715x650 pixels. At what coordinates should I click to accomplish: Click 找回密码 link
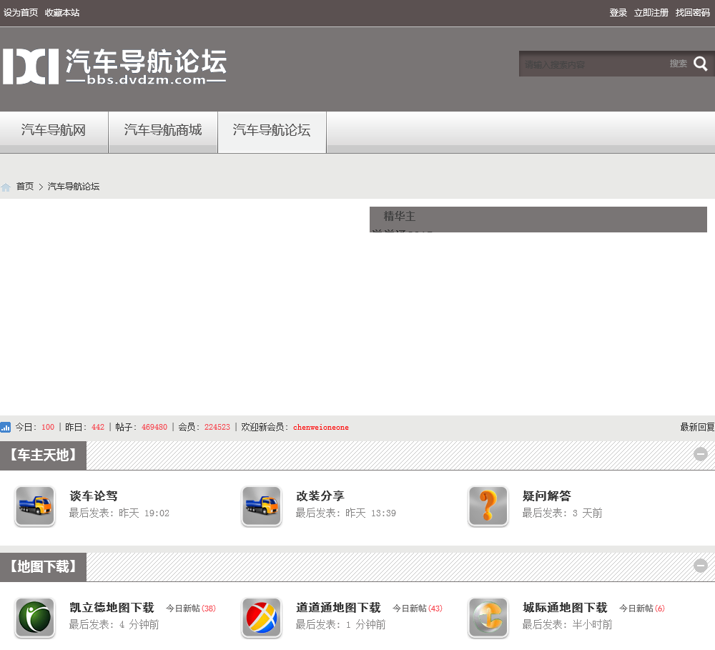[x=693, y=13]
